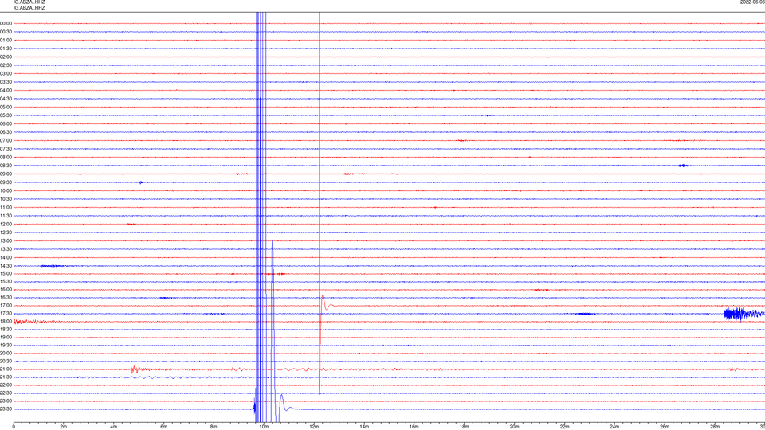Select the 06:00 time label
This screenshot has height=430, width=765.
coord(6,124)
